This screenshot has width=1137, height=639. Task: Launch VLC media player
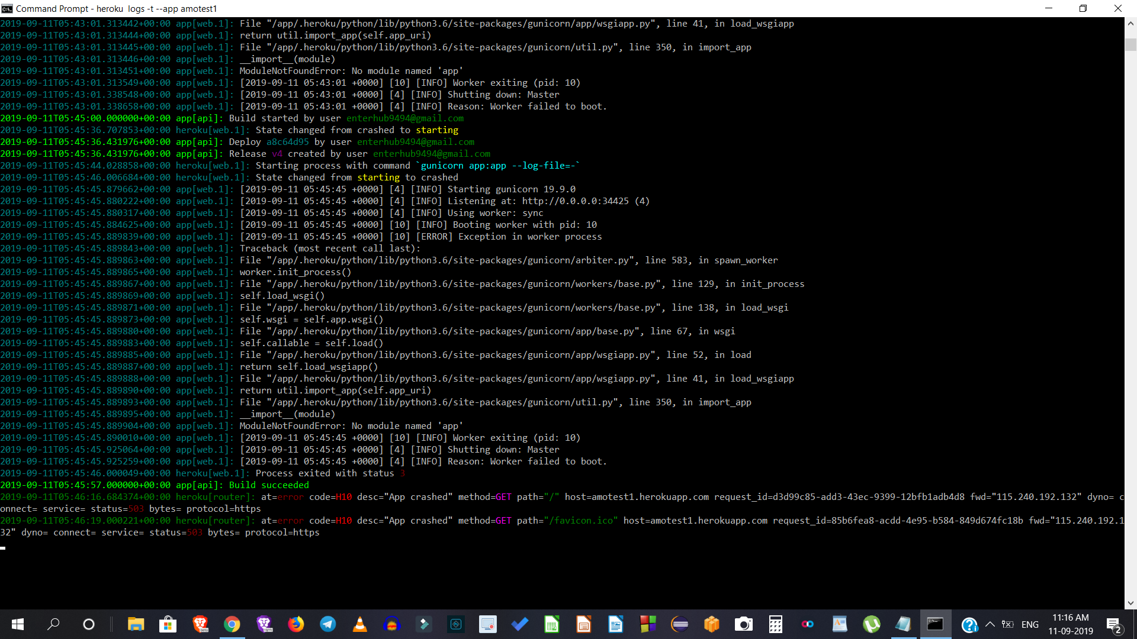tap(360, 624)
